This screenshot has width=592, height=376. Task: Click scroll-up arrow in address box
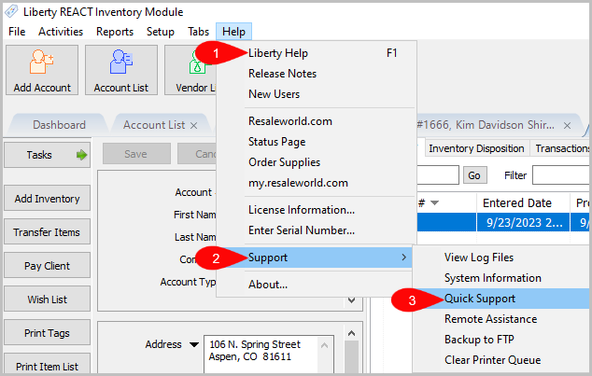[324, 345]
